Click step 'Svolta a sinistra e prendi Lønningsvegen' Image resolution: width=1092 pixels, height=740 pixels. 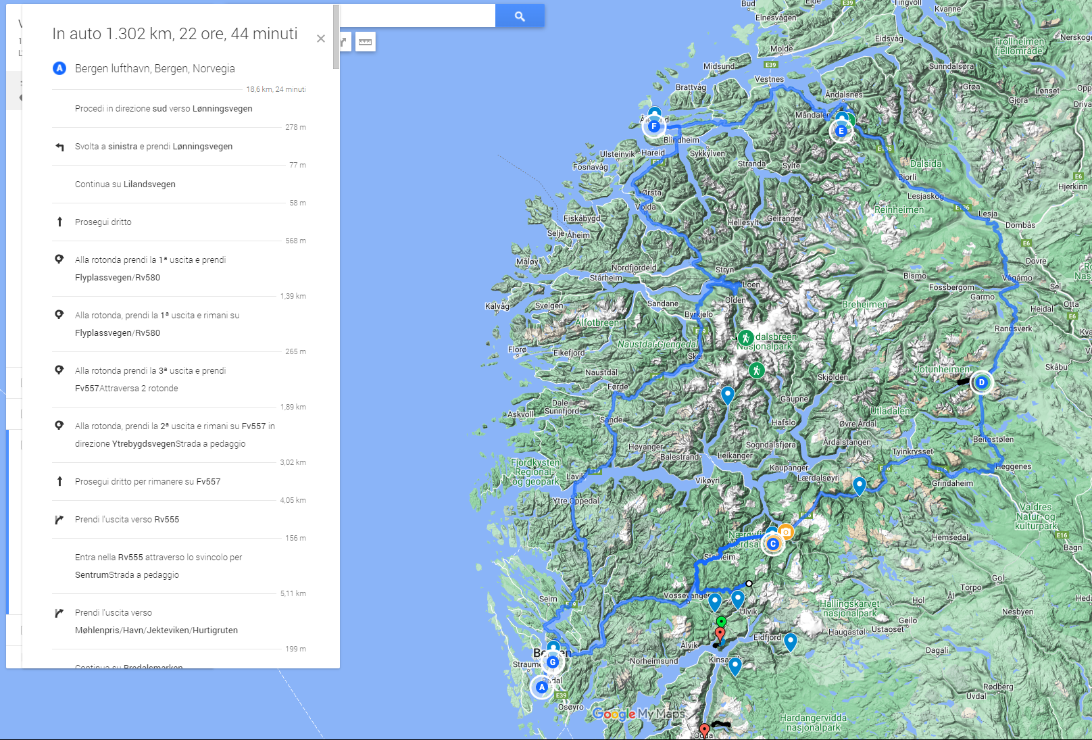click(153, 146)
